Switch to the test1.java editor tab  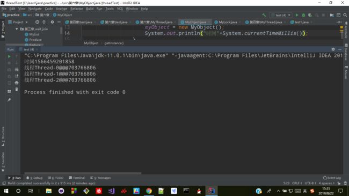301,22
